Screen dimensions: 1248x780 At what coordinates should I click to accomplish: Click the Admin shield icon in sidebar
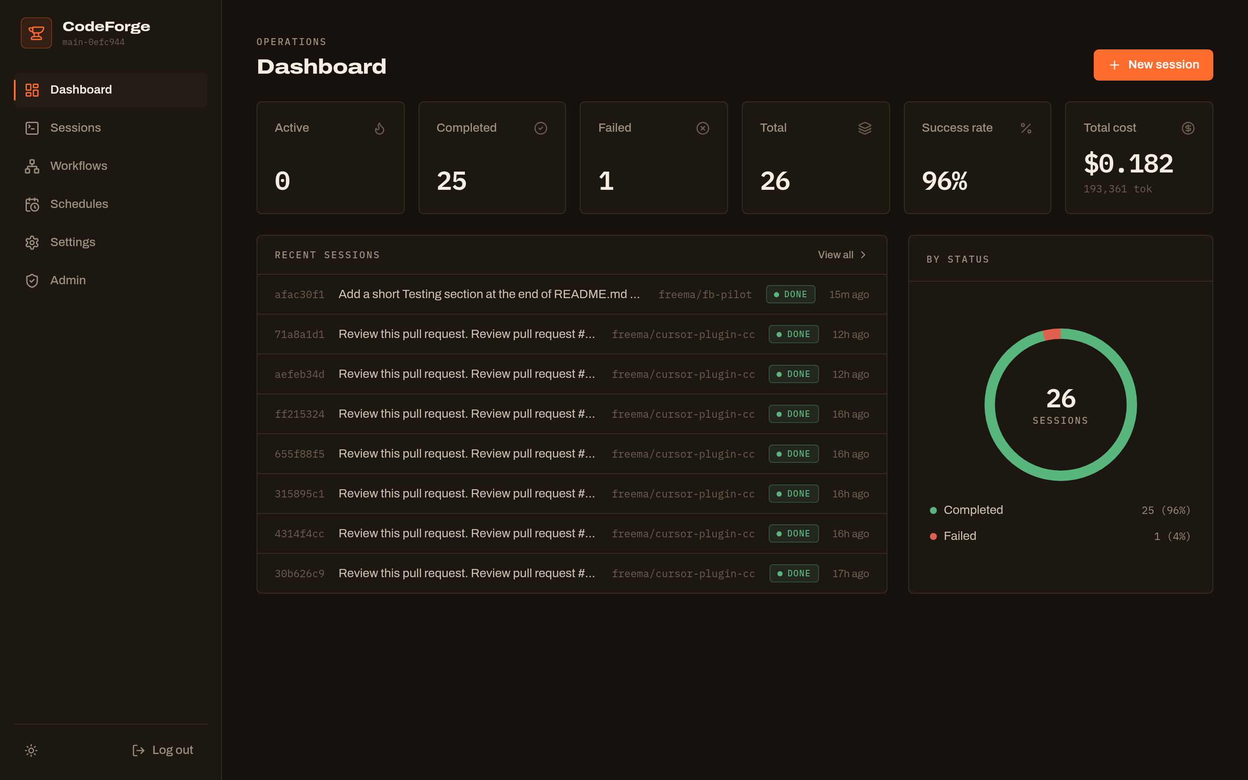pyautogui.click(x=32, y=281)
